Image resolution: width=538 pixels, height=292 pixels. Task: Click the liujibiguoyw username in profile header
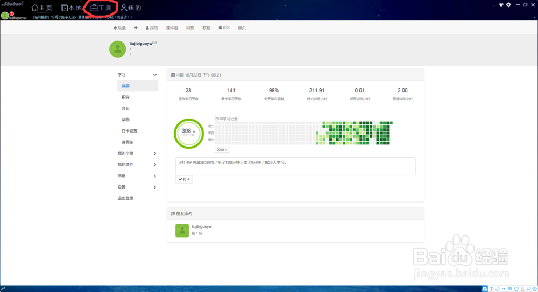[x=141, y=44]
